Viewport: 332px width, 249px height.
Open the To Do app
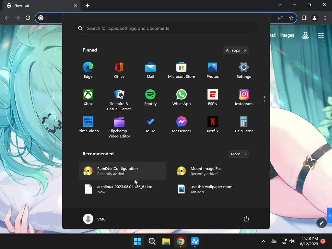[150, 125]
